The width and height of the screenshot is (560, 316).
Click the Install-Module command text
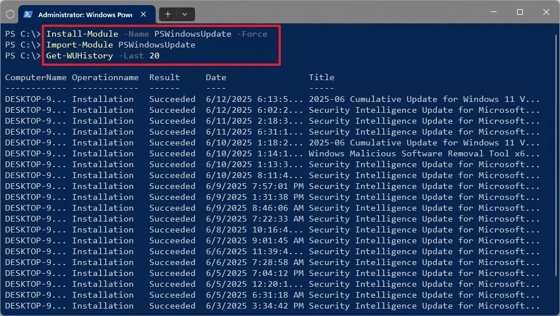pos(82,34)
